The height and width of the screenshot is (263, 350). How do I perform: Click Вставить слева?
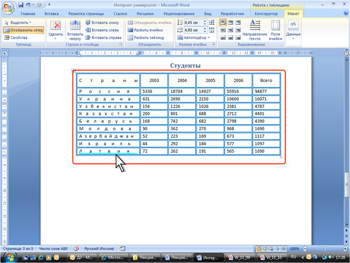coord(102,30)
